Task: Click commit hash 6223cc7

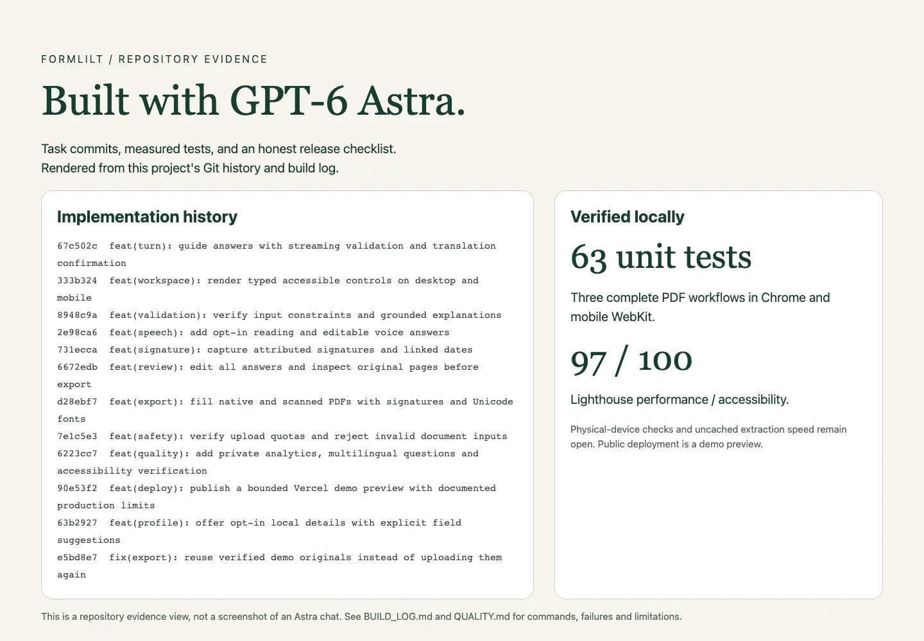Action: click(77, 454)
